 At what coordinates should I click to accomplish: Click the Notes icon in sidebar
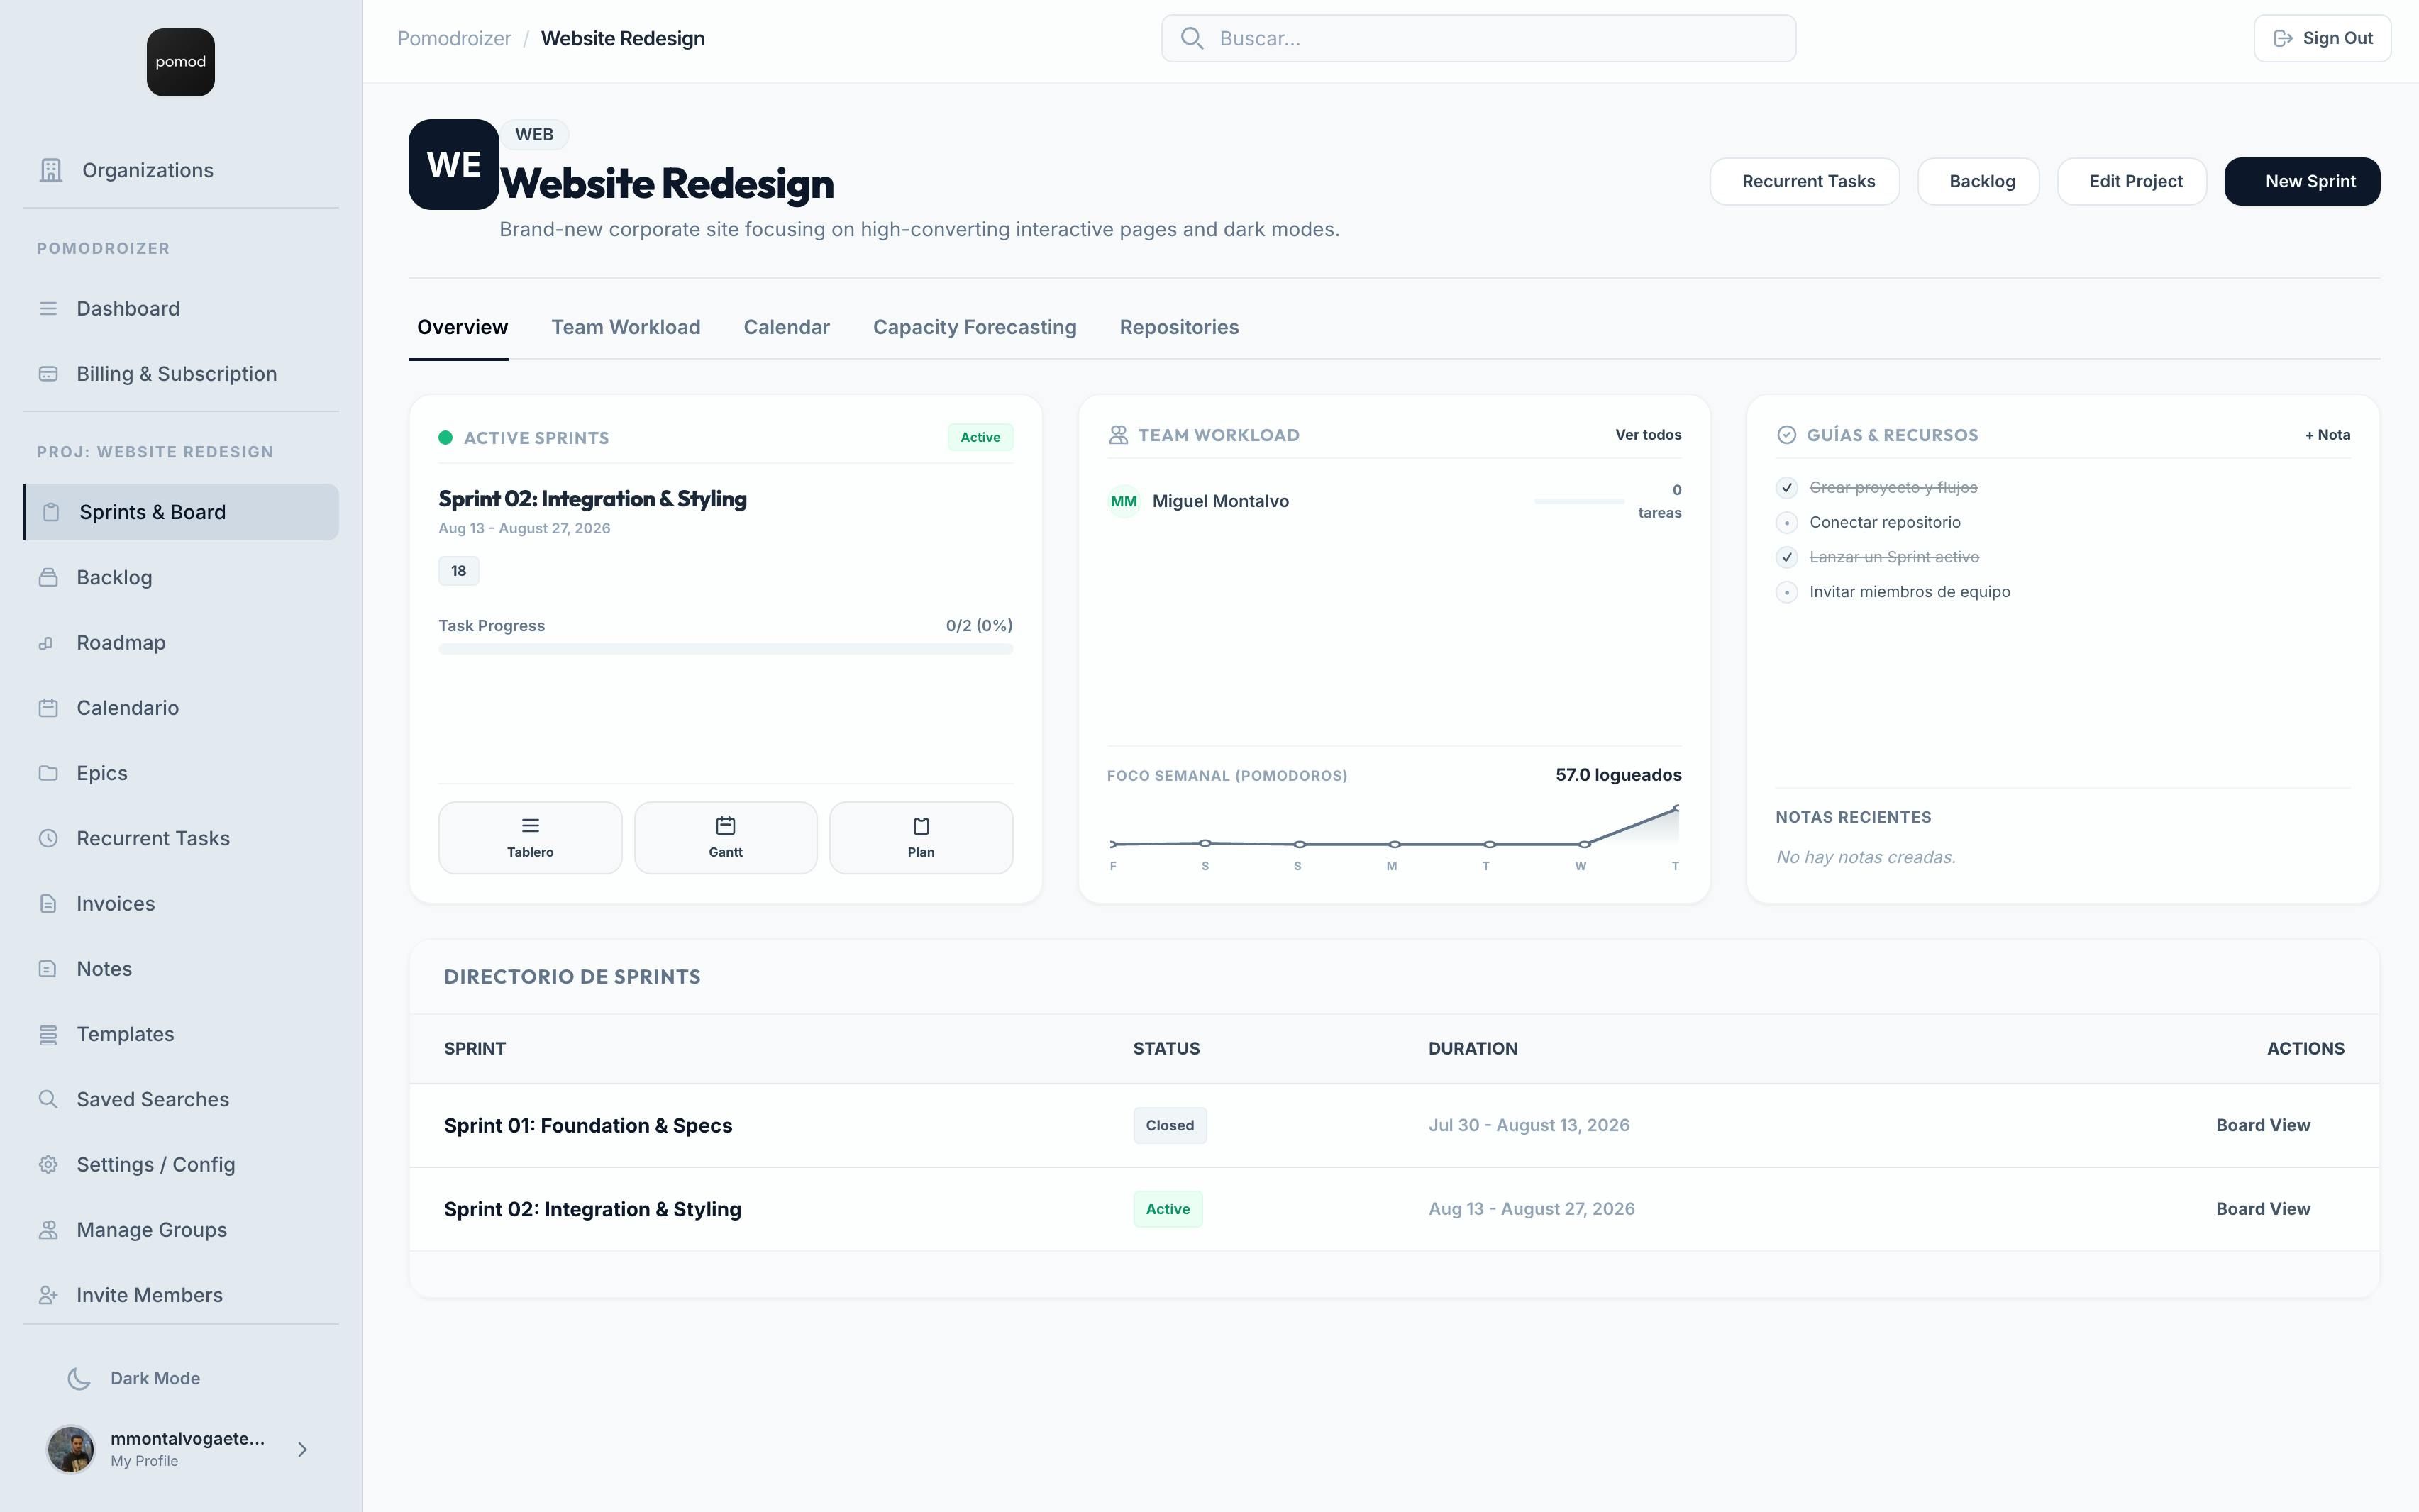48,969
